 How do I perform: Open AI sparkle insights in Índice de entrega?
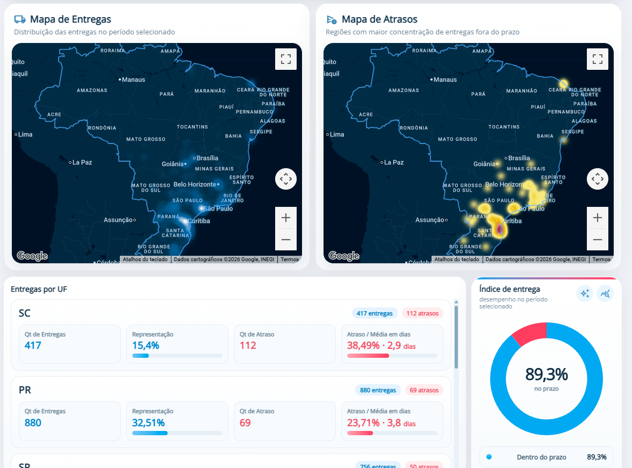coord(585,293)
